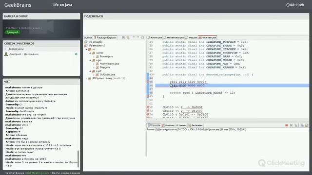
Task: Click Link with Editor icon in Package Explorer
Action: coord(128,37)
